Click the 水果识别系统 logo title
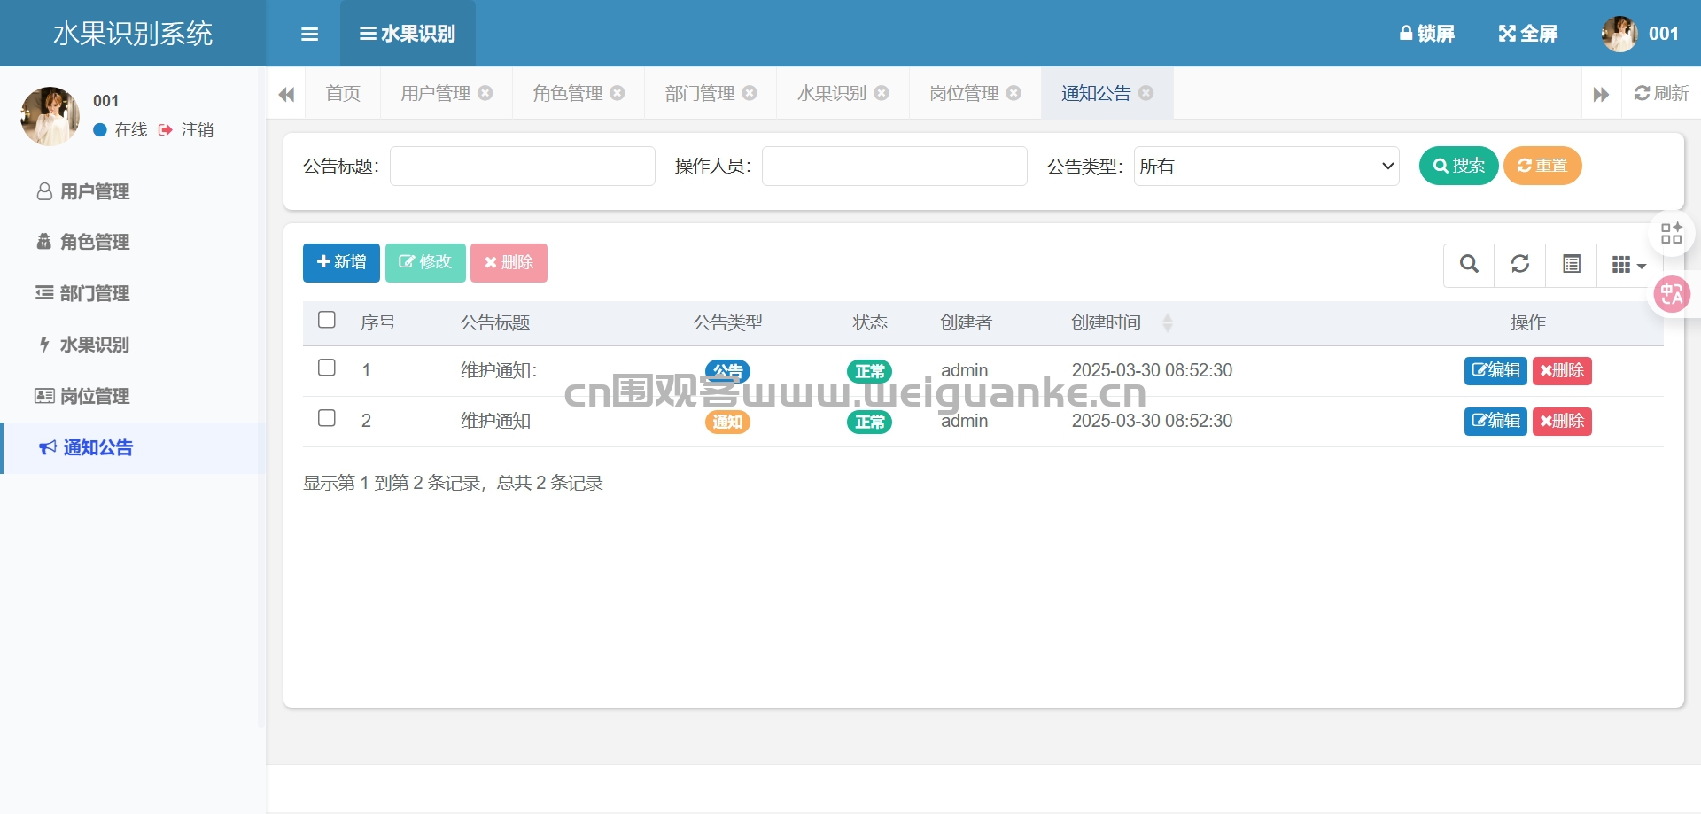 [x=133, y=34]
